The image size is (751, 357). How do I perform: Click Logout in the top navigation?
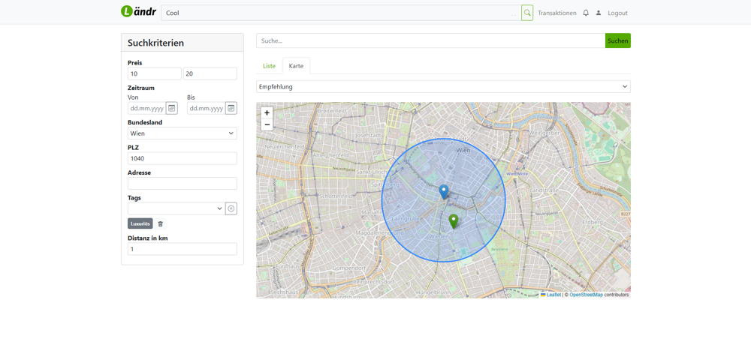[617, 13]
